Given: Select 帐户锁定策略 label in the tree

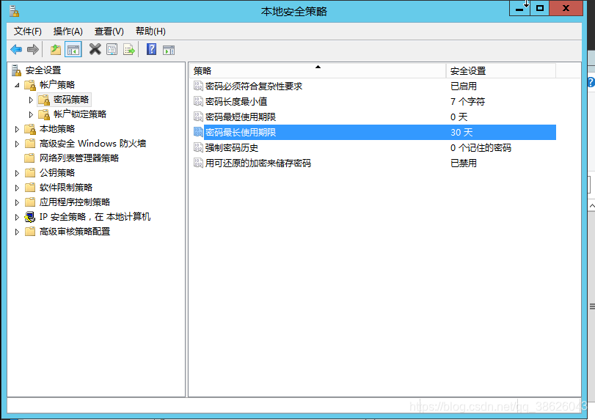Looking at the screenshot, I should tap(80, 114).
